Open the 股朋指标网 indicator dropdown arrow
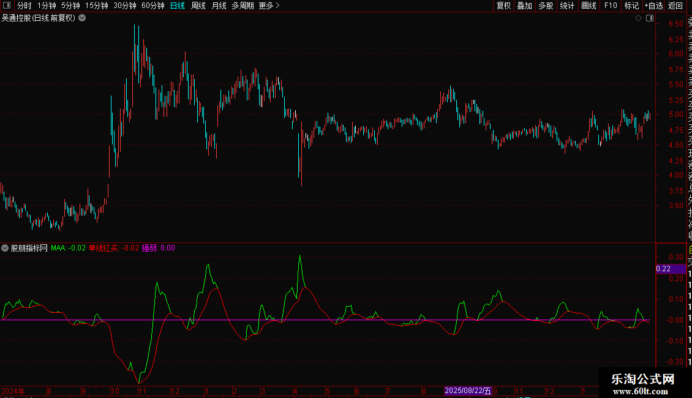Image resolution: width=692 pixels, height=398 pixels. (5, 248)
